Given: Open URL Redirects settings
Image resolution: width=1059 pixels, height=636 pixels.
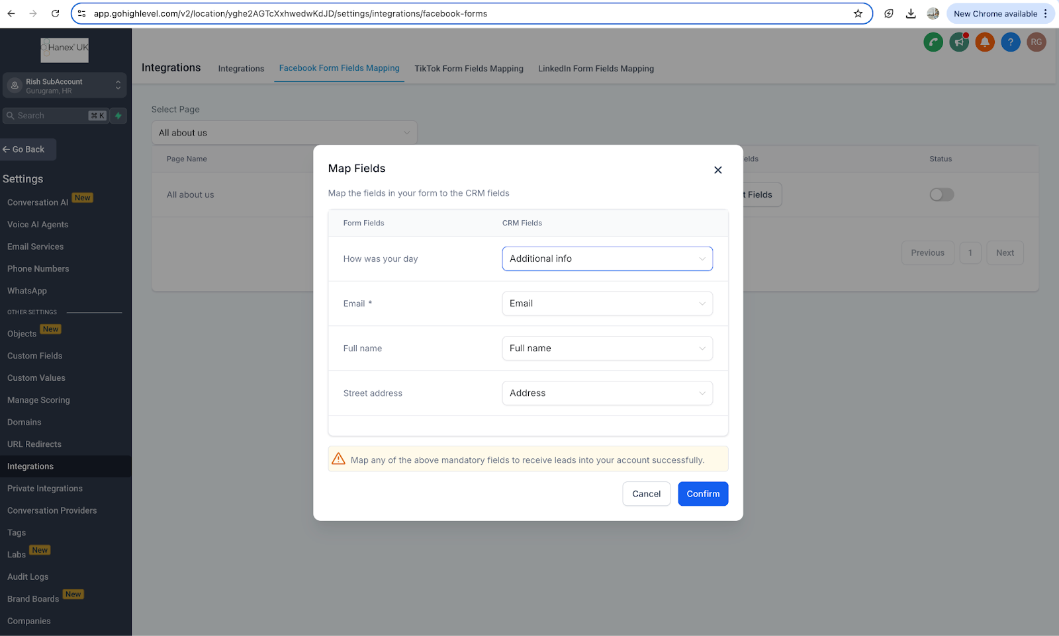Looking at the screenshot, I should pyautogui.click(x=34, y=444).
